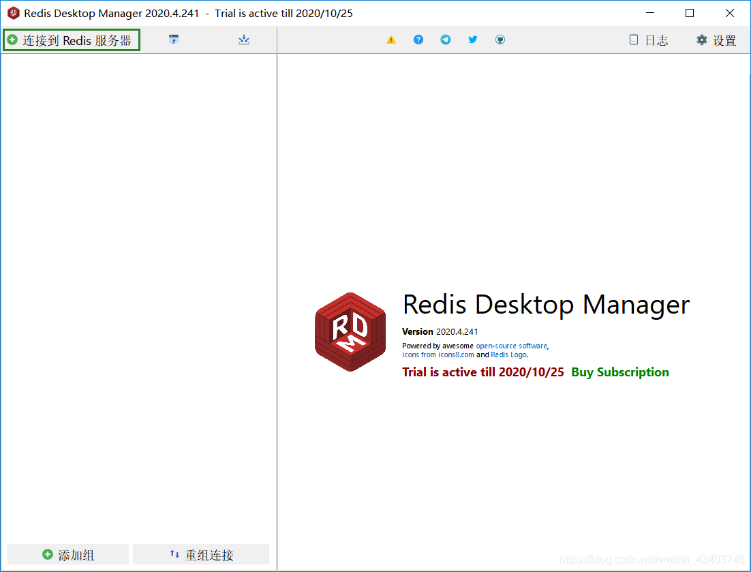Click the warning triangle icon

click(390, 40)
